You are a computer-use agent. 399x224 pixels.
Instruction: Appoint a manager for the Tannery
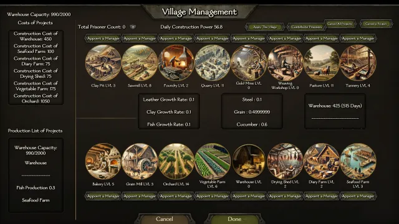pyautogui.click(x=358, y=39)
